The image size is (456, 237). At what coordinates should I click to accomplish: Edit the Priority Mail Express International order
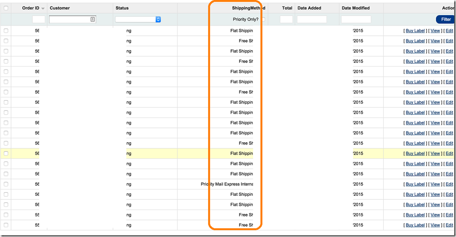coord(449,184)
